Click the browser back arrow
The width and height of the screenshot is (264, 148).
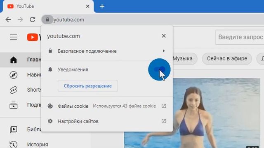8,20
